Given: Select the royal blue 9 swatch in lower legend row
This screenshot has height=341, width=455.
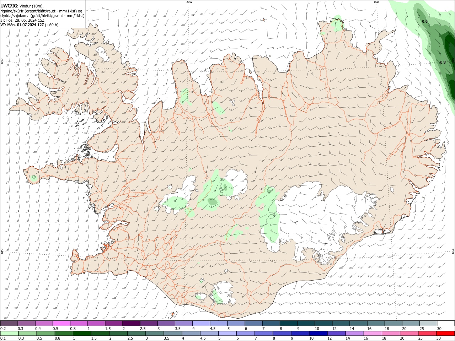Looking at the screenshot, I should click(300, 333).
